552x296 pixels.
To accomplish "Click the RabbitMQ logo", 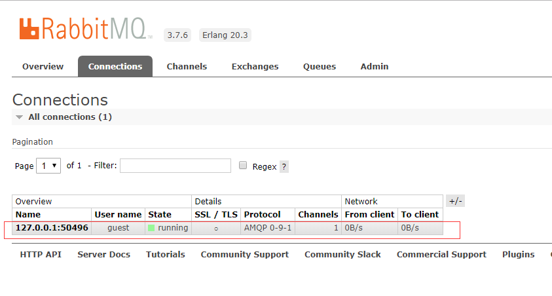I will 86,29.
